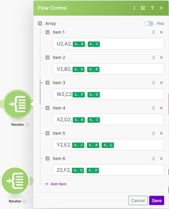Image resolution: width=169 pixels, height=209 pixels.
Task: Click the green 4. B variable tag
Action: click(79, 44)
